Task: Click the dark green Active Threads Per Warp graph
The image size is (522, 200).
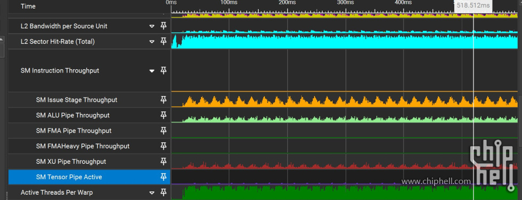Action: coord(344,193)
